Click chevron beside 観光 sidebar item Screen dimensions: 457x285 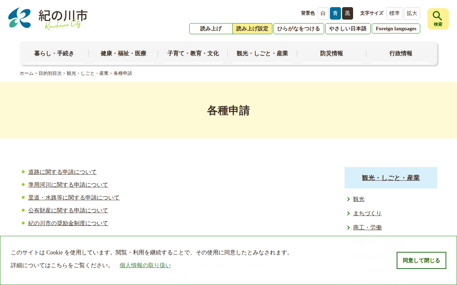point(348,199)
